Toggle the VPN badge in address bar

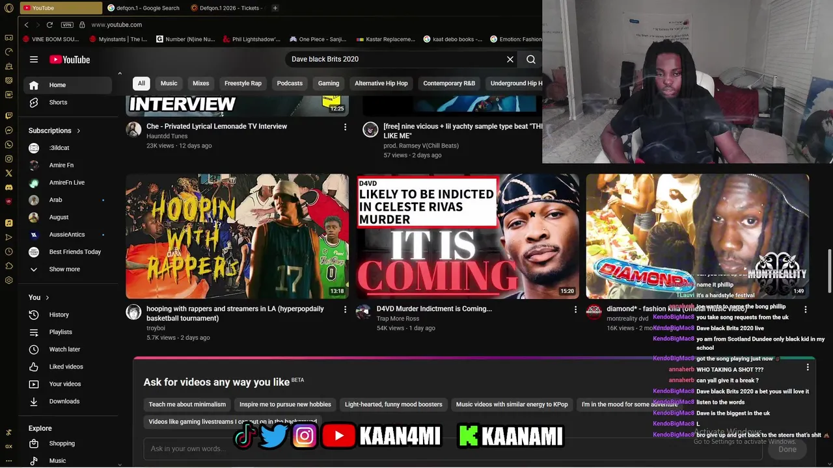click(67, 25)
